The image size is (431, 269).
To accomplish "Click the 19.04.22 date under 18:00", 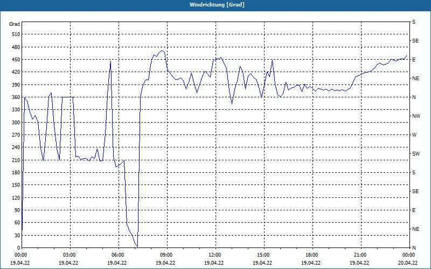I will pyautogui.click(x=311, y=263).
